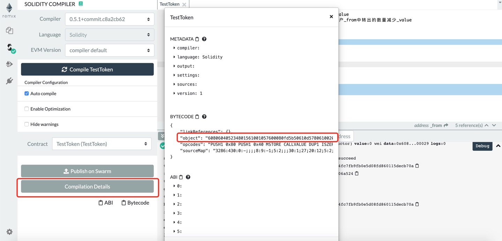Open the Remix home logo

pos(9,10)
